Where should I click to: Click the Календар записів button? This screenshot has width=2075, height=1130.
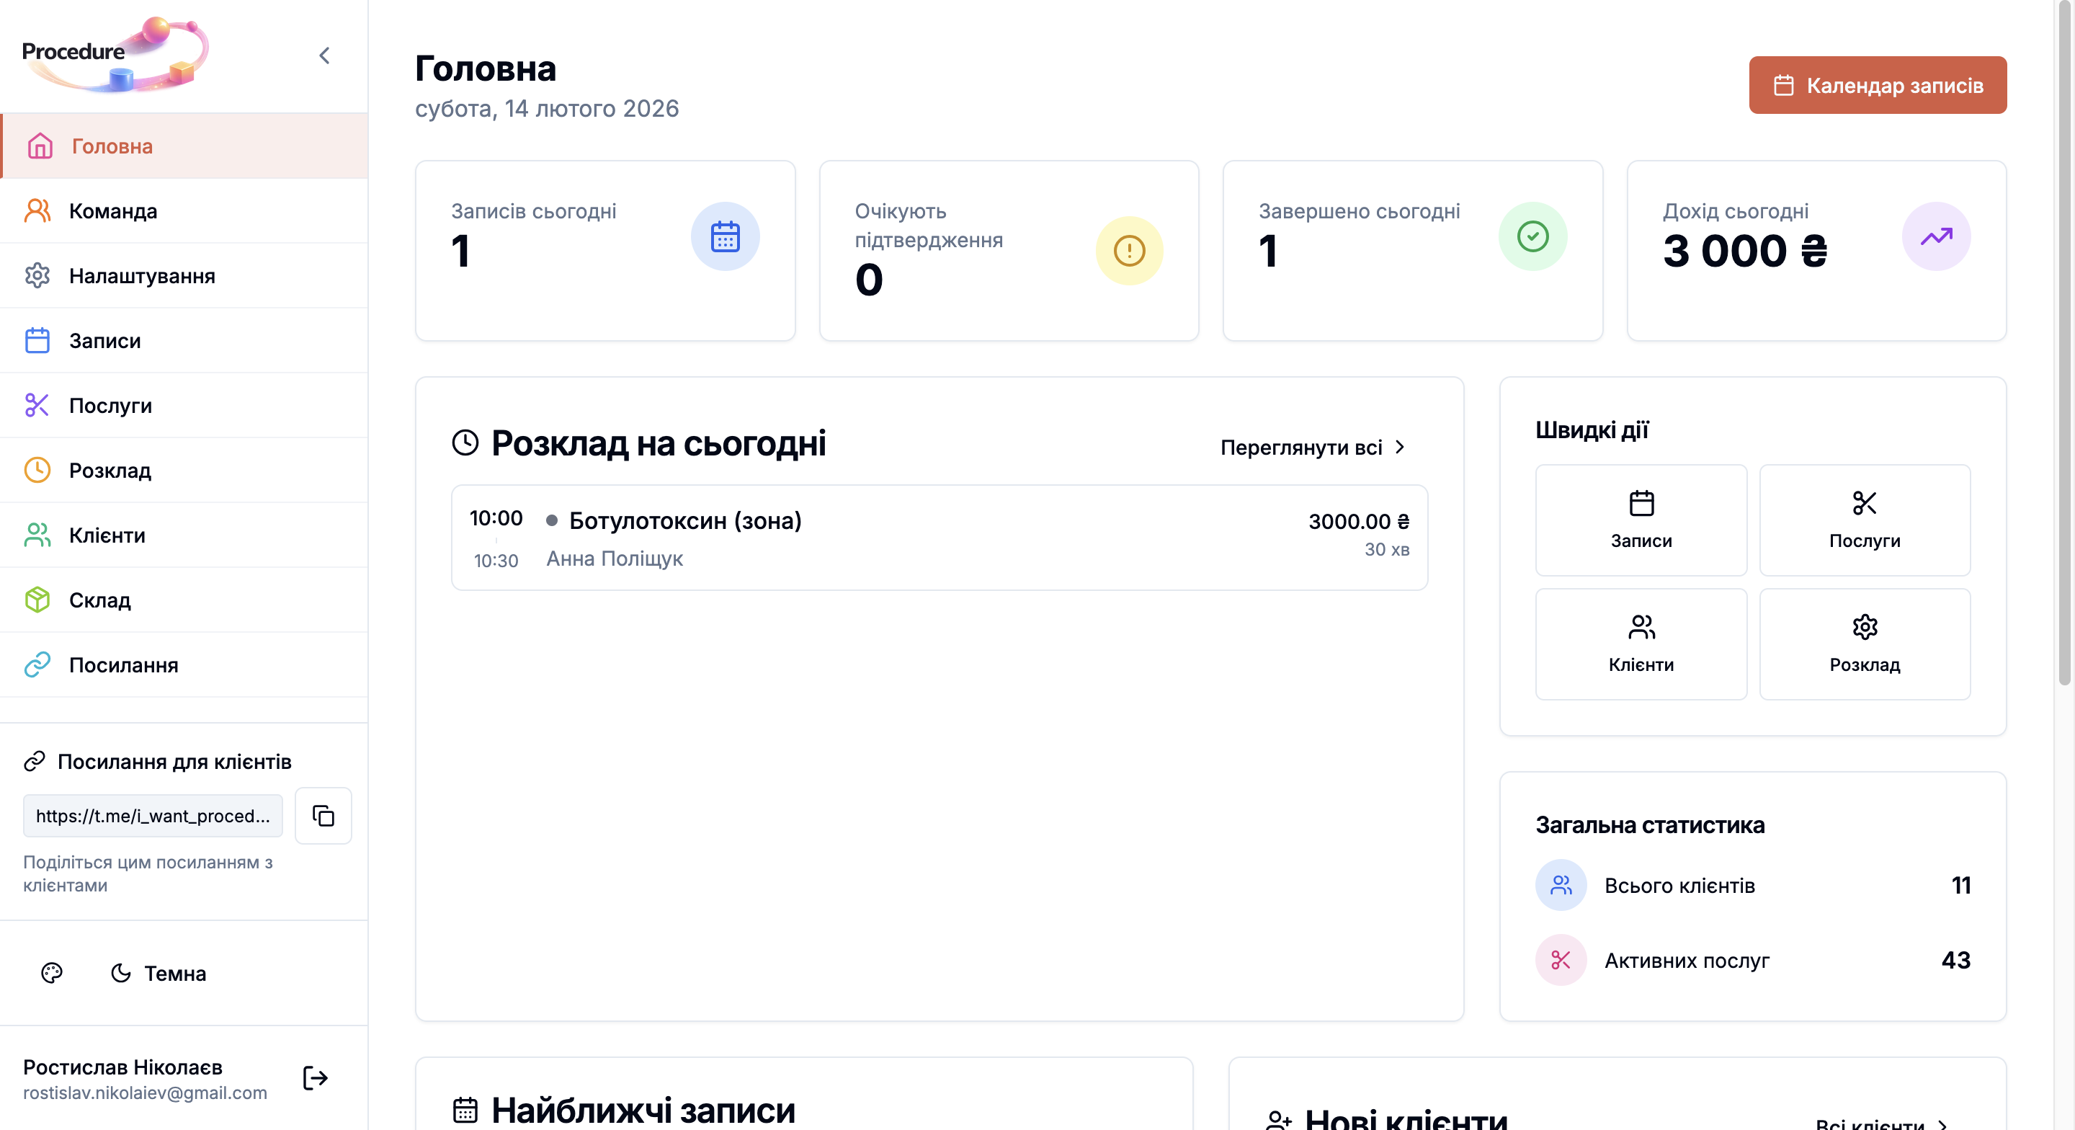coord(1877,84)
